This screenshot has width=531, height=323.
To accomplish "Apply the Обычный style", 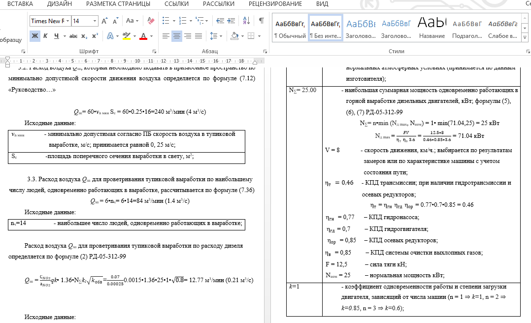I will point(290,28).
